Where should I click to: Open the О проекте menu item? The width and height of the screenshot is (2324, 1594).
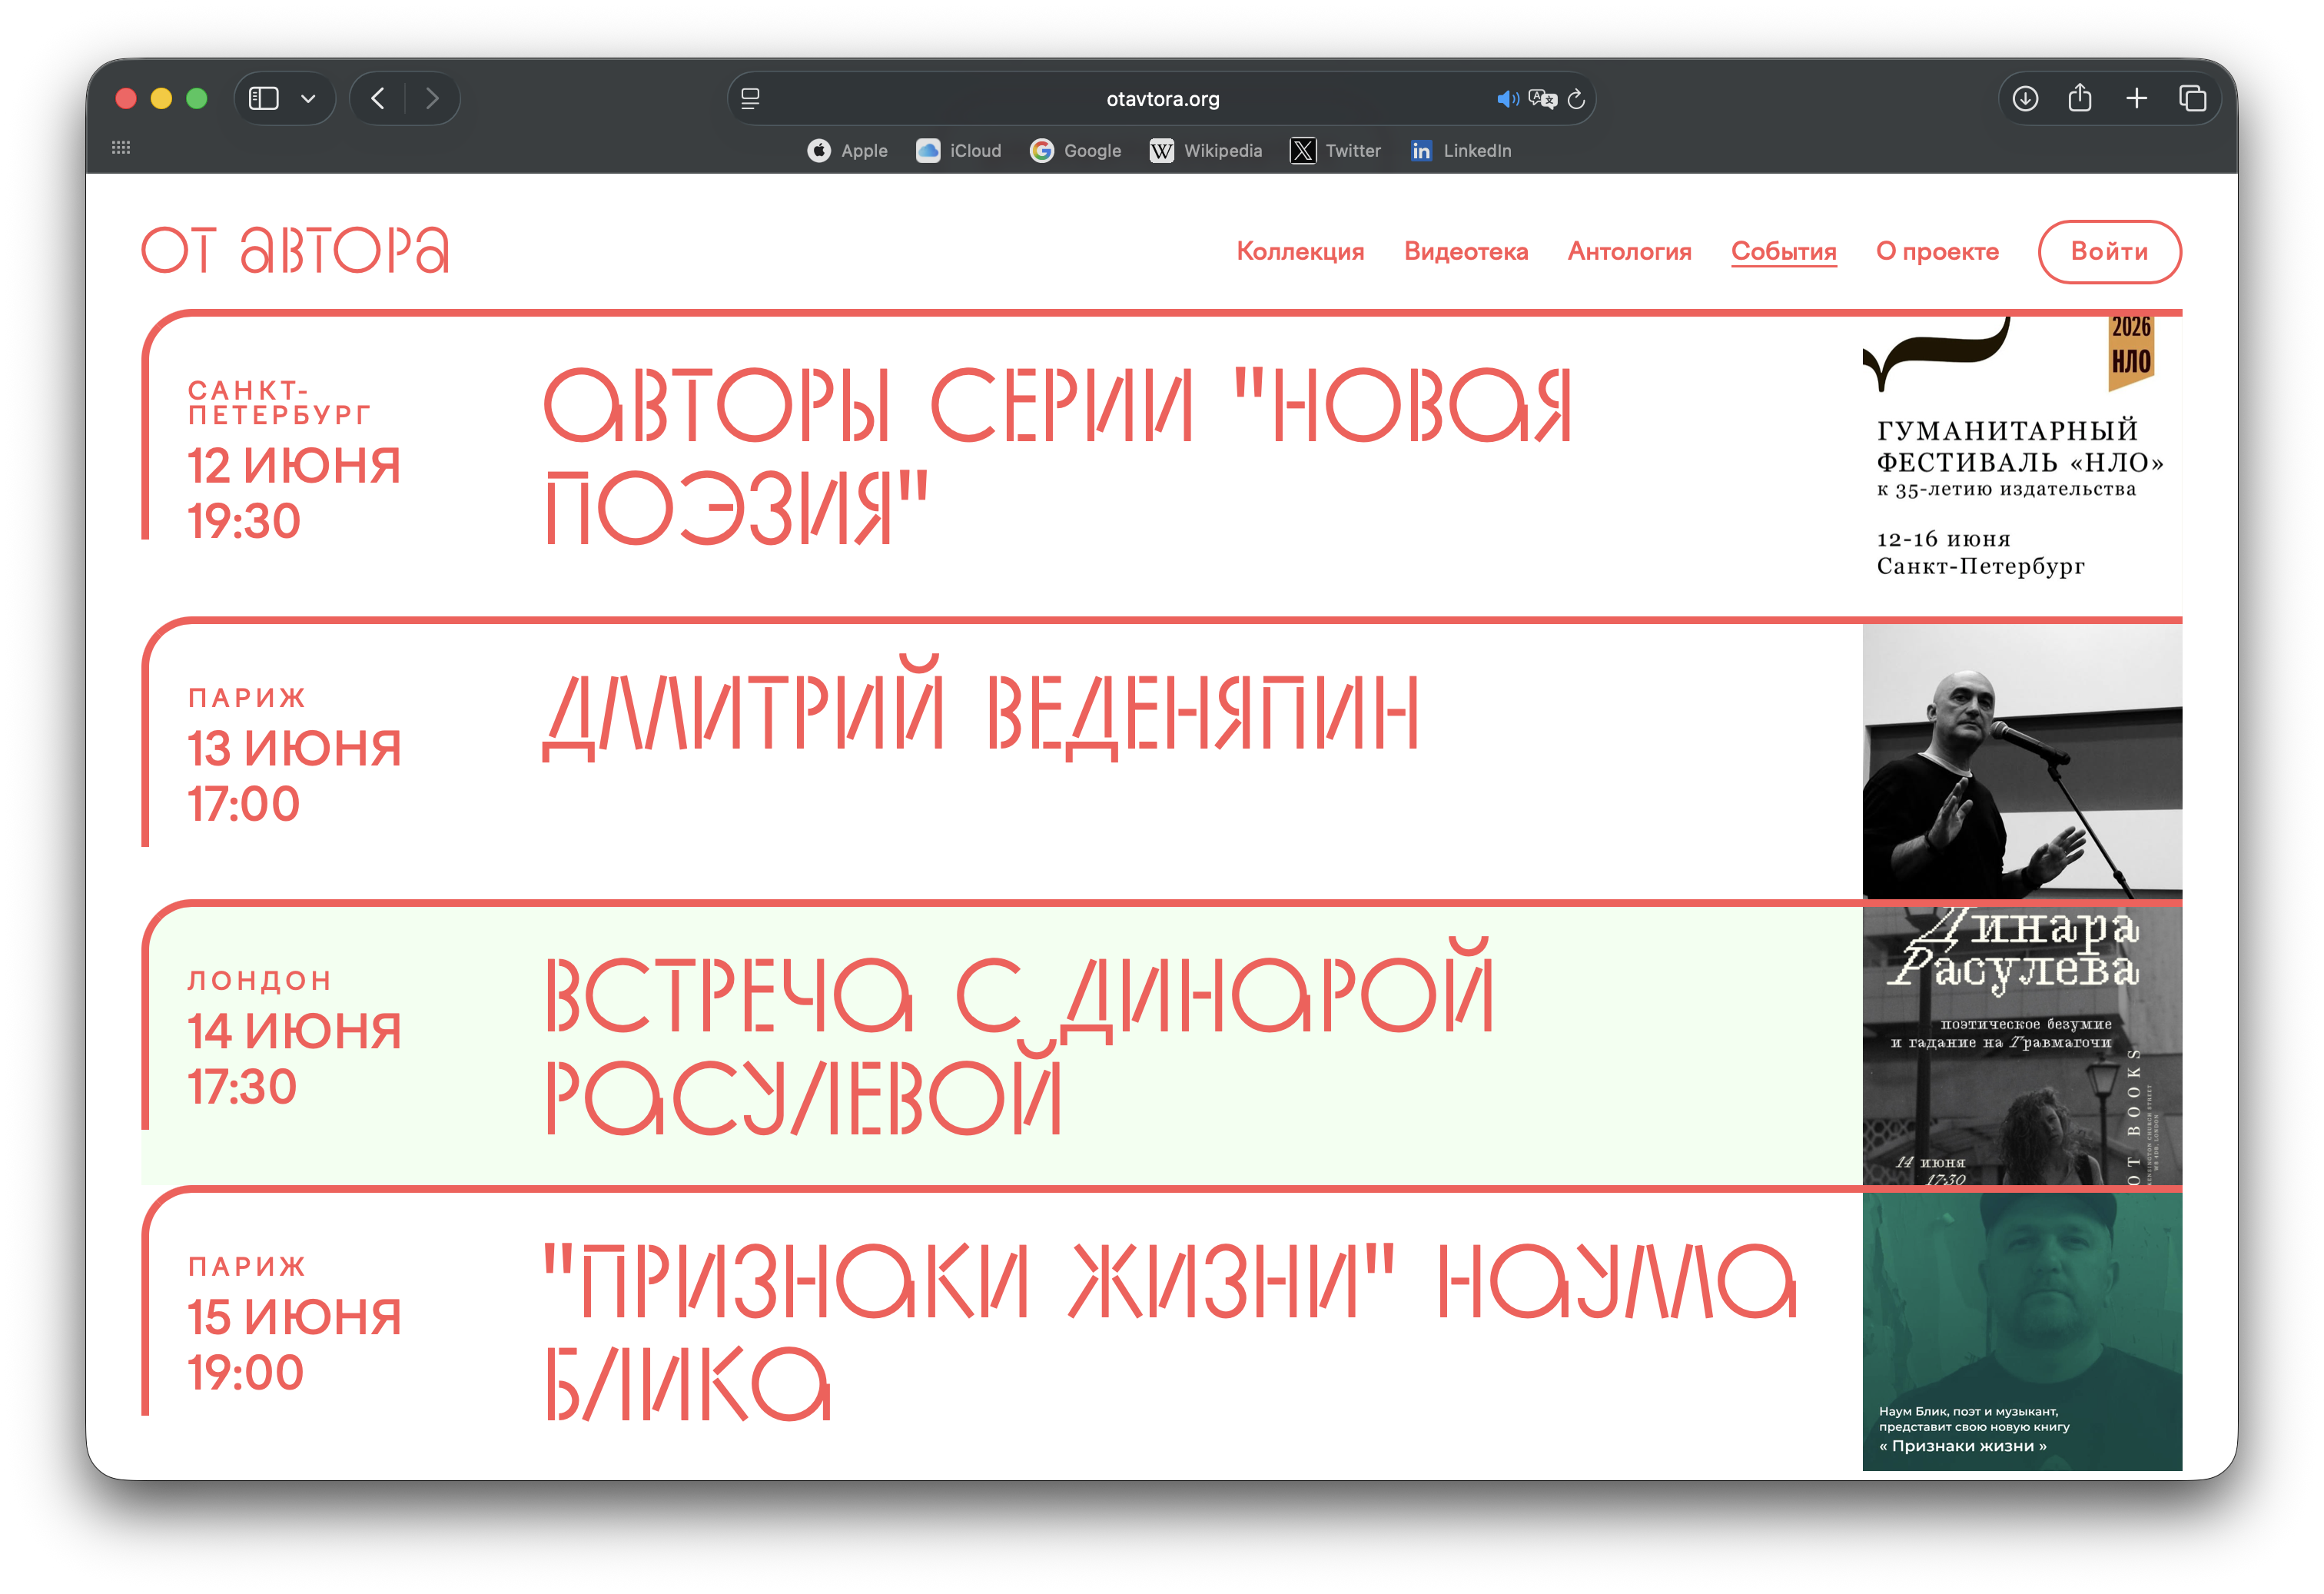pos(1937,251)
